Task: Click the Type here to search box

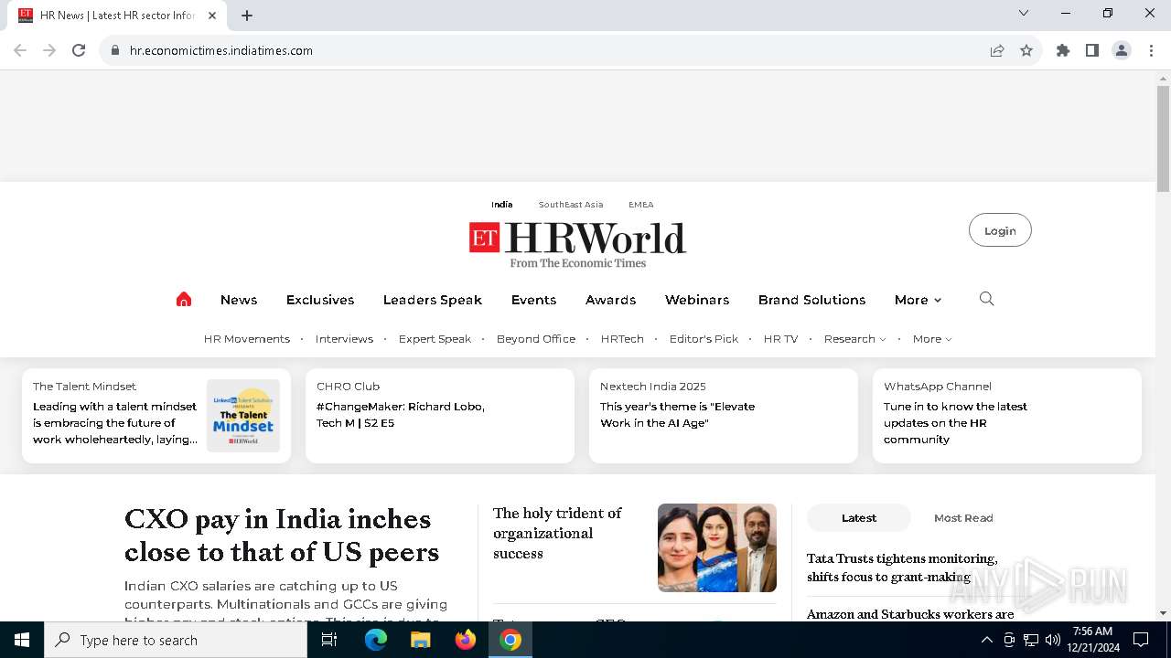Action: 176,640
